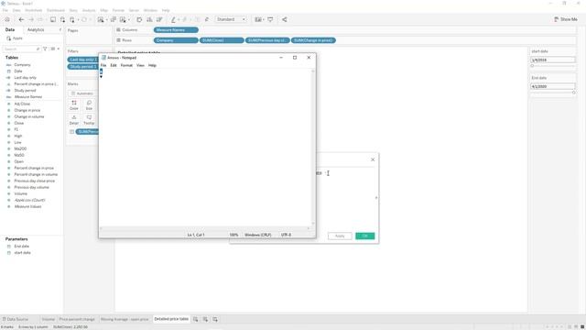Click the Save icon in Tableau toolbar
The width and height of the screenshot is (586, 330).
click(53, 19)
